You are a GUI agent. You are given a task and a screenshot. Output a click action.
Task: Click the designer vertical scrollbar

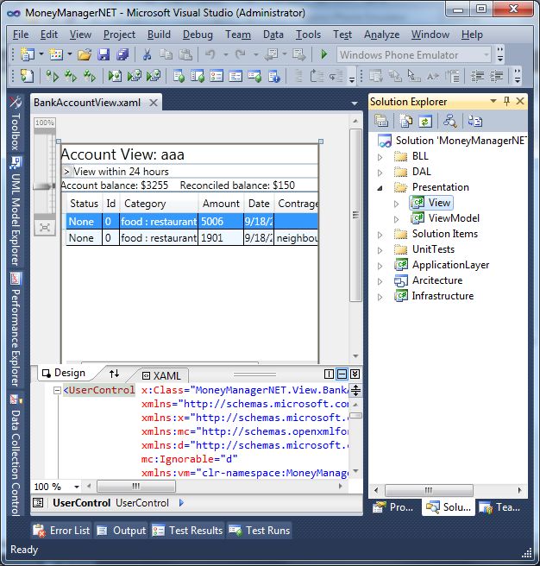[356, 215]
